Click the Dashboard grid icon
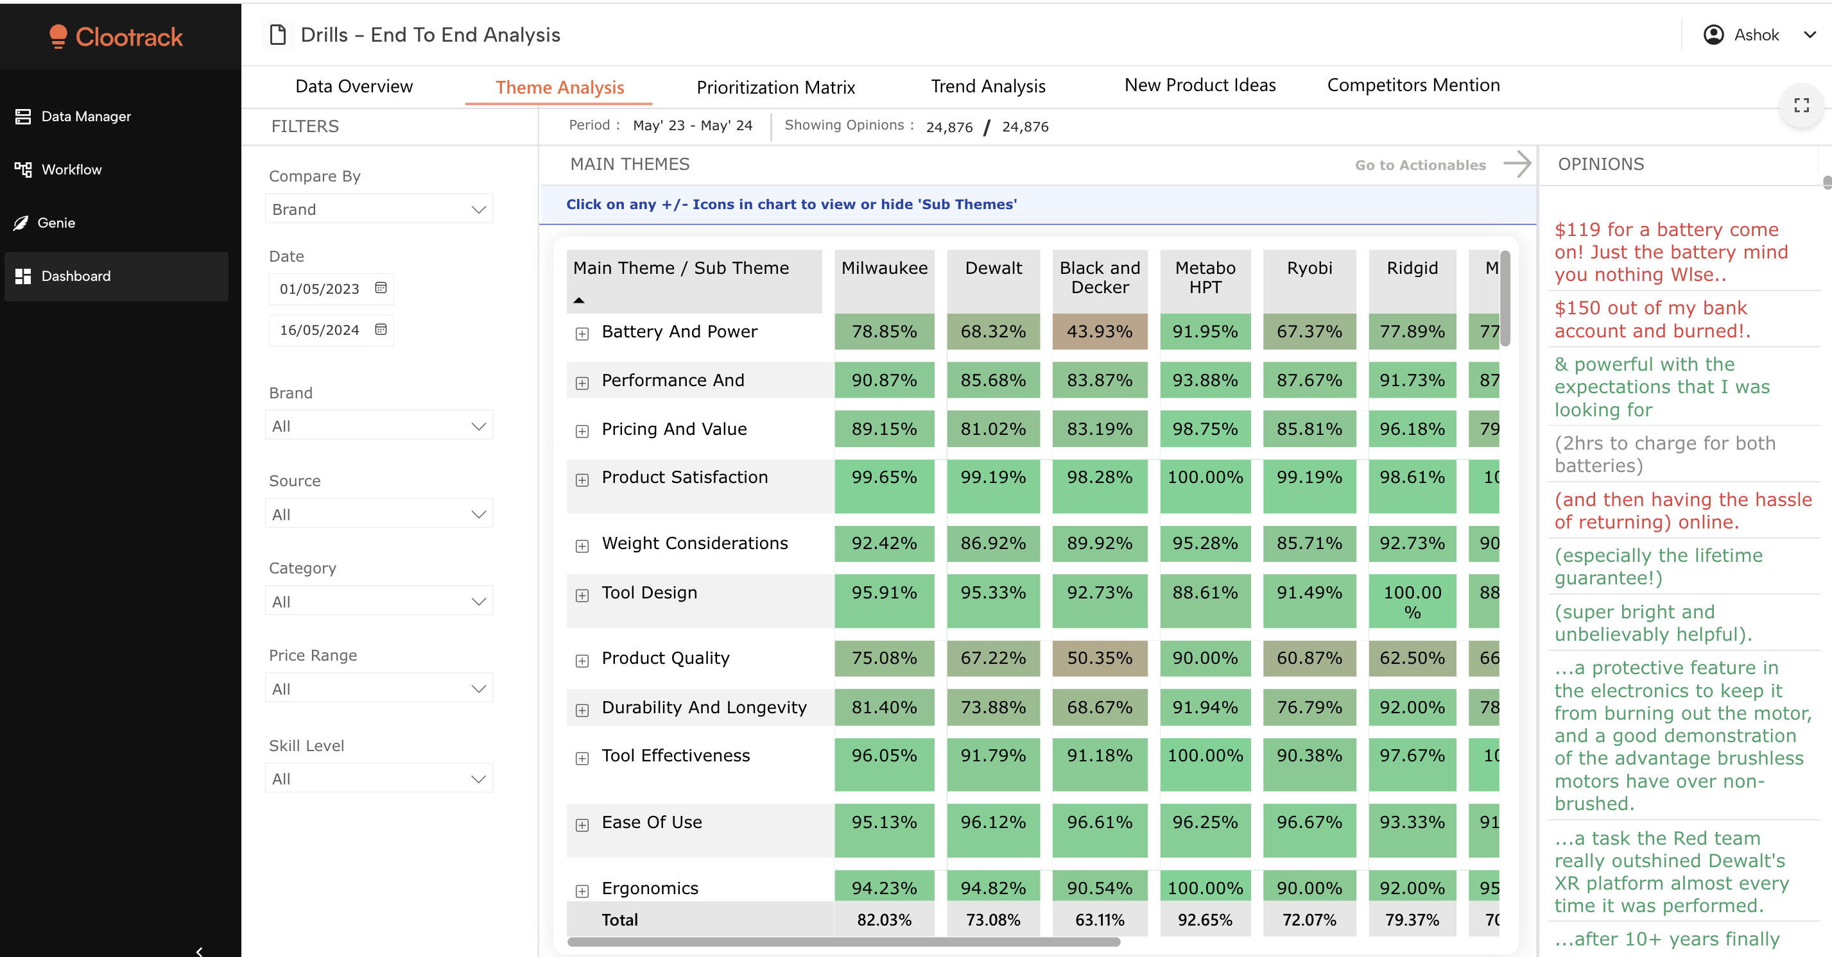The height and width of the screenshot is (957, 1832). (22, 276)
